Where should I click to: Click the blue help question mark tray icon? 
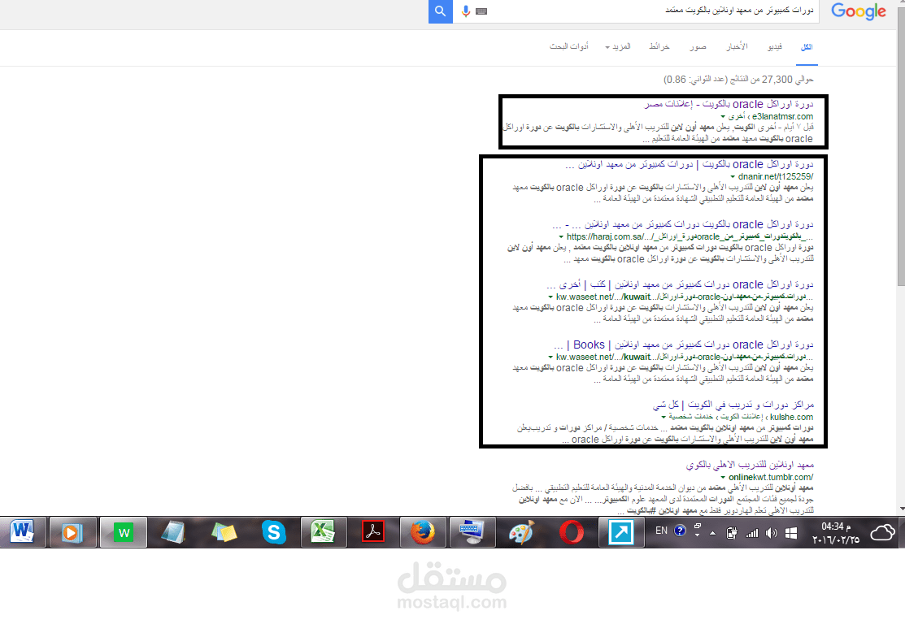tap(680, 531)
